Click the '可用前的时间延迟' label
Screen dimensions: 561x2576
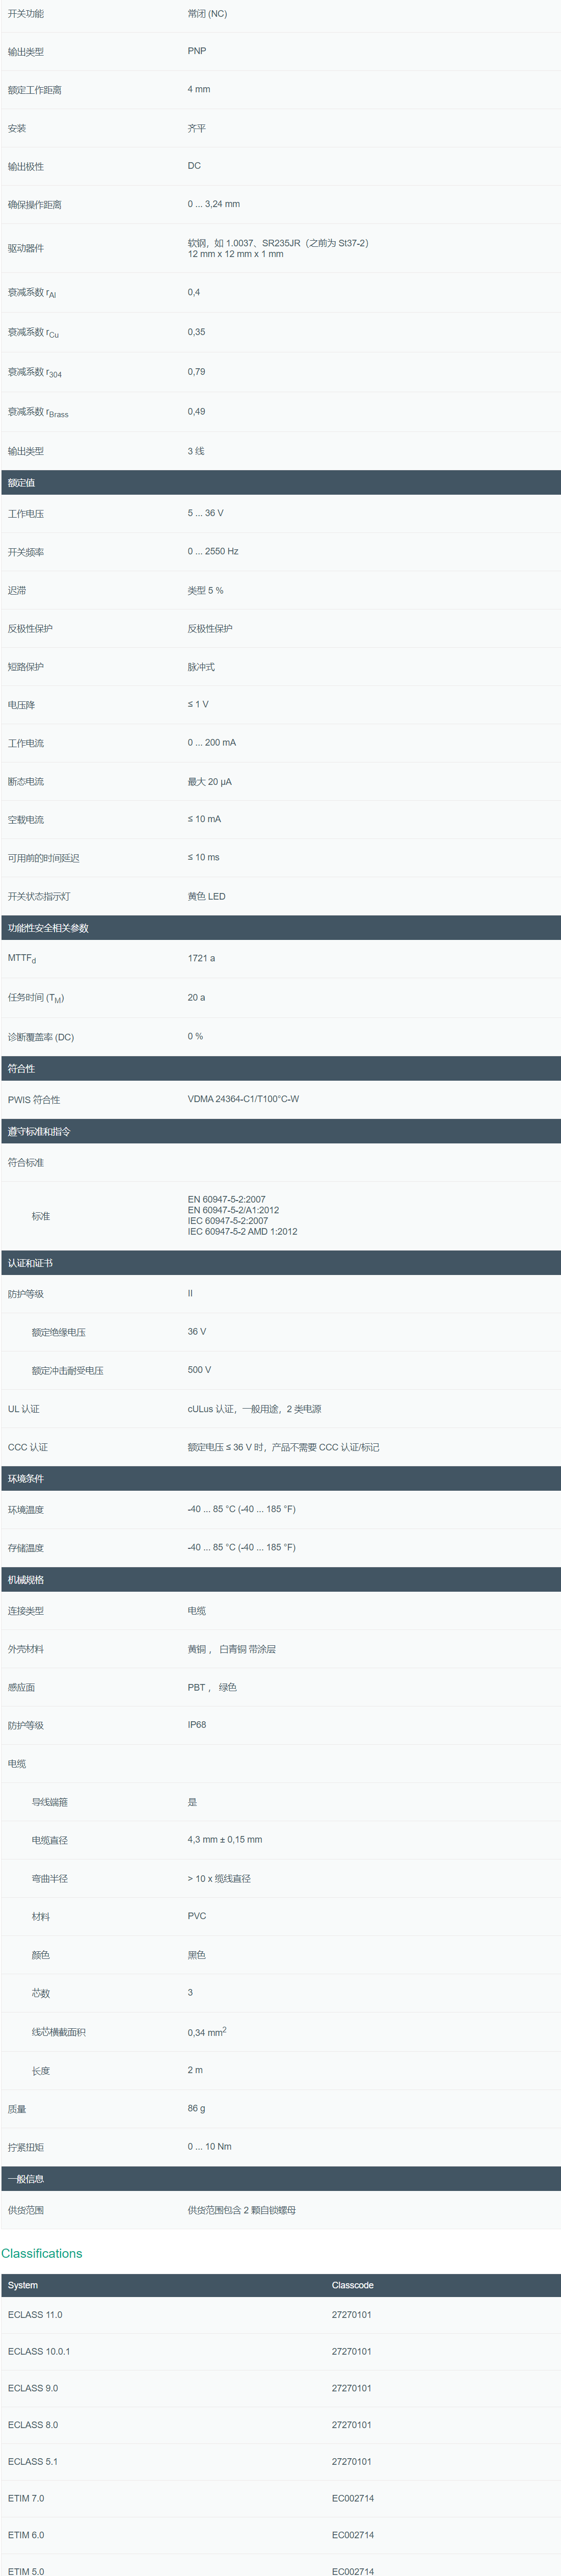[44, 858]
